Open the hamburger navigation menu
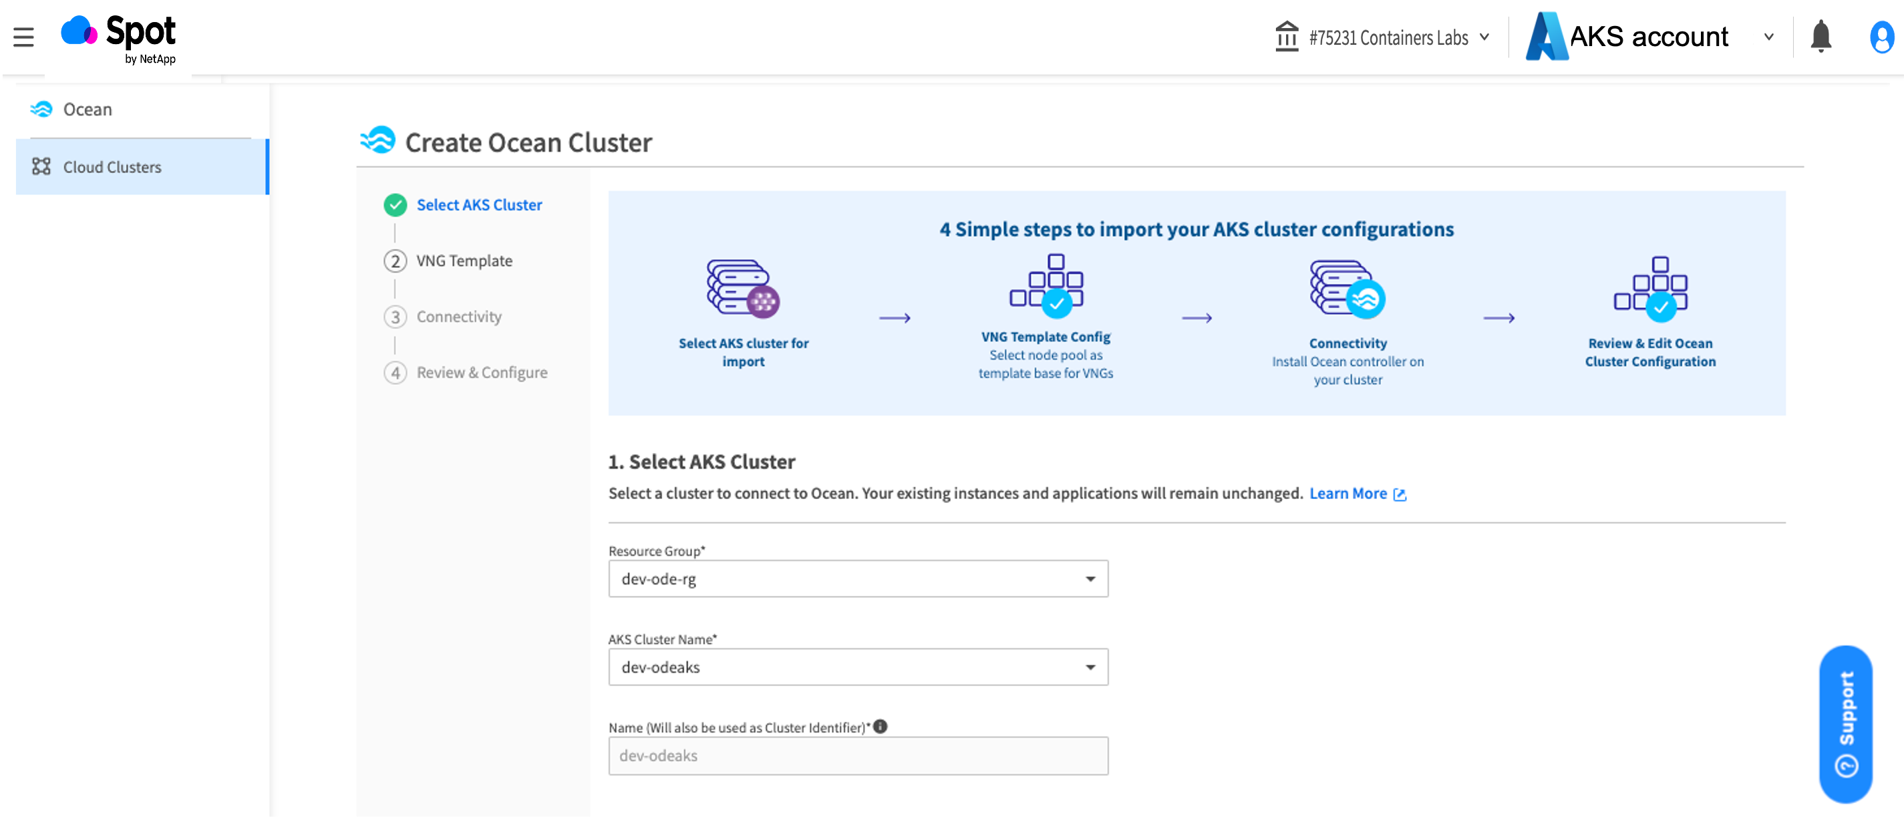1904x817 pixels. tap(23, 37)
